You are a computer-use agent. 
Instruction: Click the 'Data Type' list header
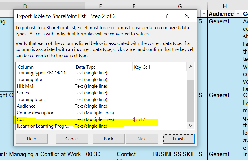tap(103, 67)
